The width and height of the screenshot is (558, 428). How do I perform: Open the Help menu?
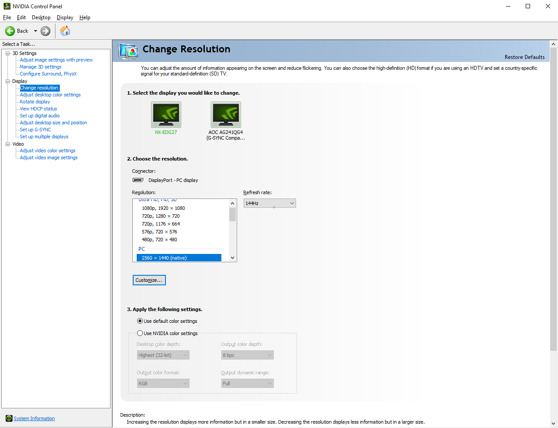[85, 17]
